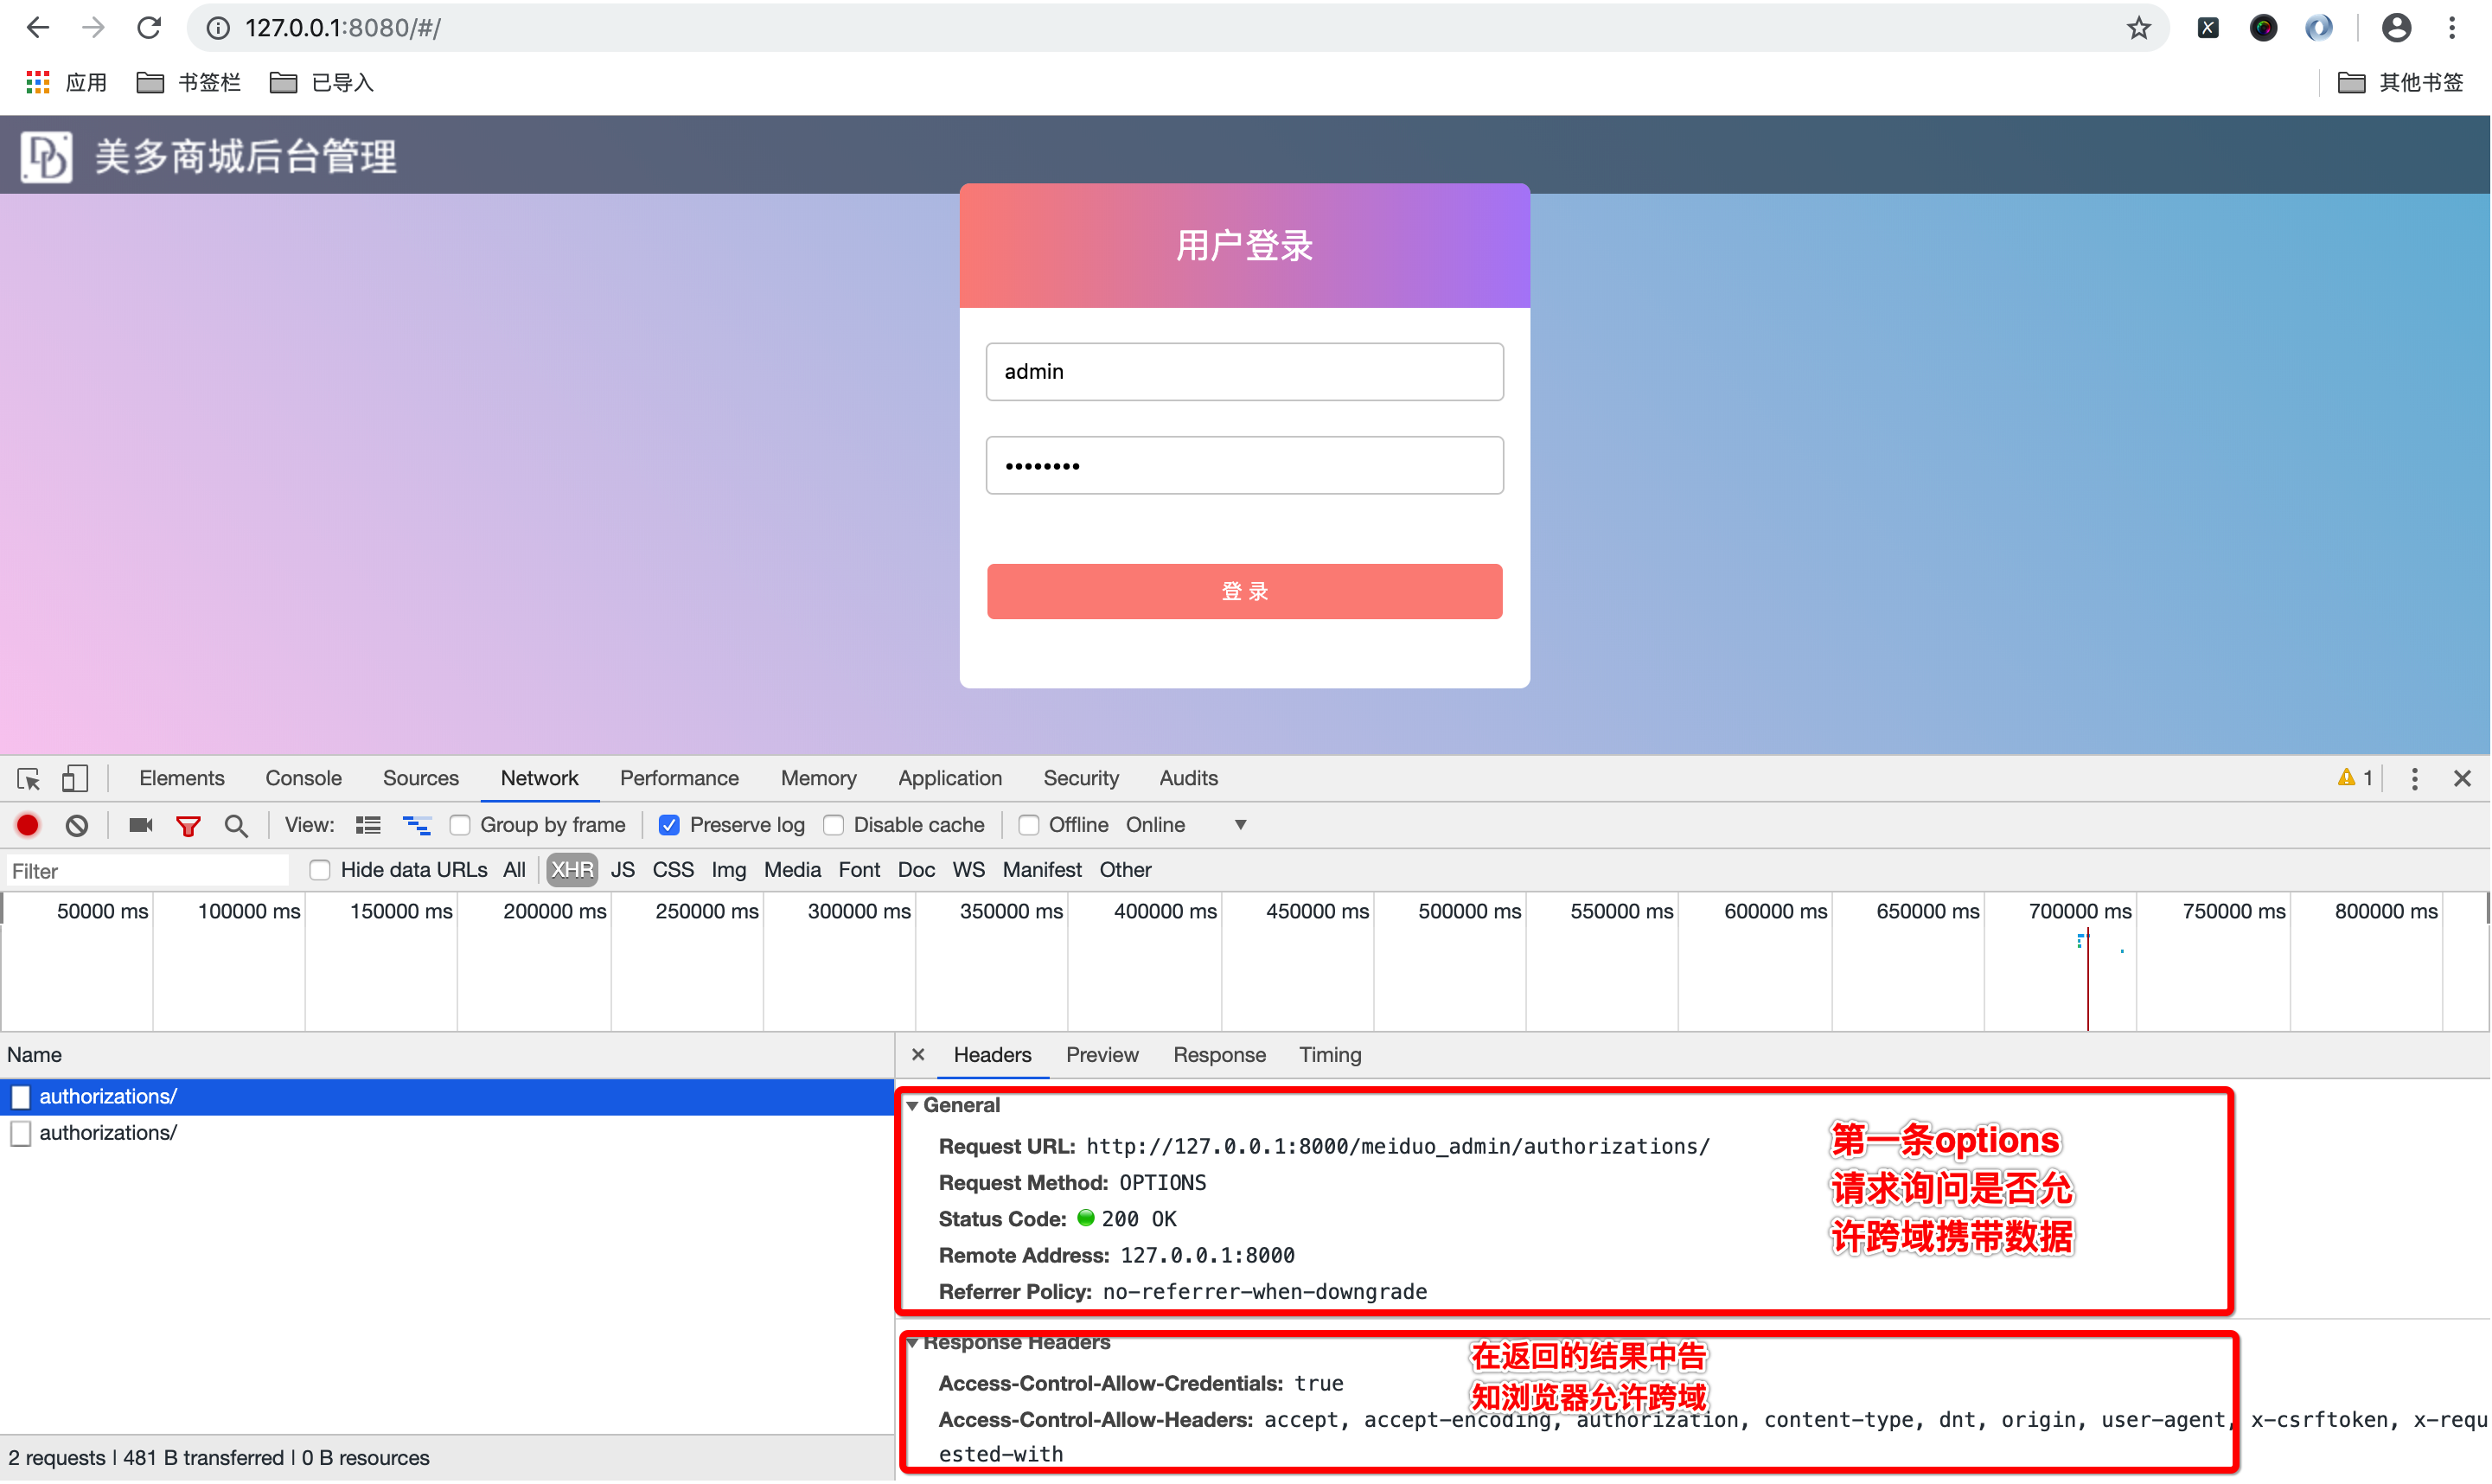Activate the inspect element picker
This screenshot has width=2492, height=1484.
click(x=28, y=778)
